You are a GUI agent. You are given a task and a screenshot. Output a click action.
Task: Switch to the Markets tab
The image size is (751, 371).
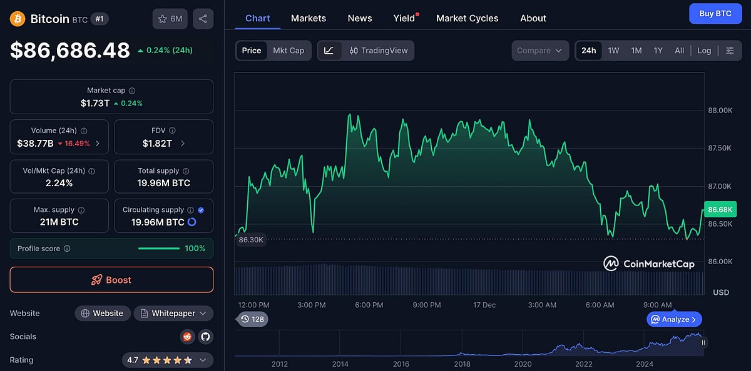click(308, 18)
